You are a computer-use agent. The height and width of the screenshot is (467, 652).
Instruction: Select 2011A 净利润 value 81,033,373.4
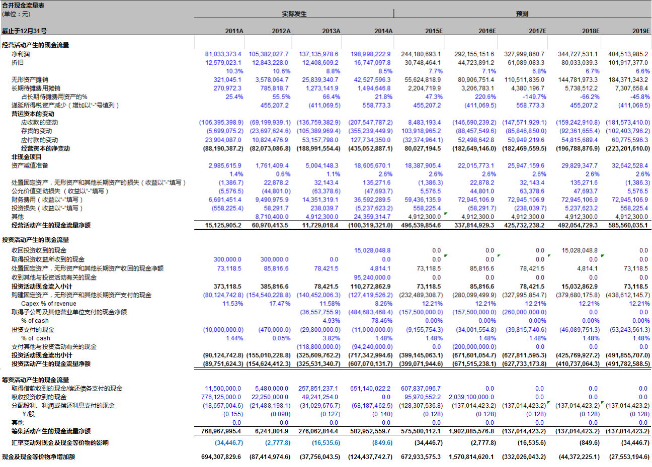223,54
